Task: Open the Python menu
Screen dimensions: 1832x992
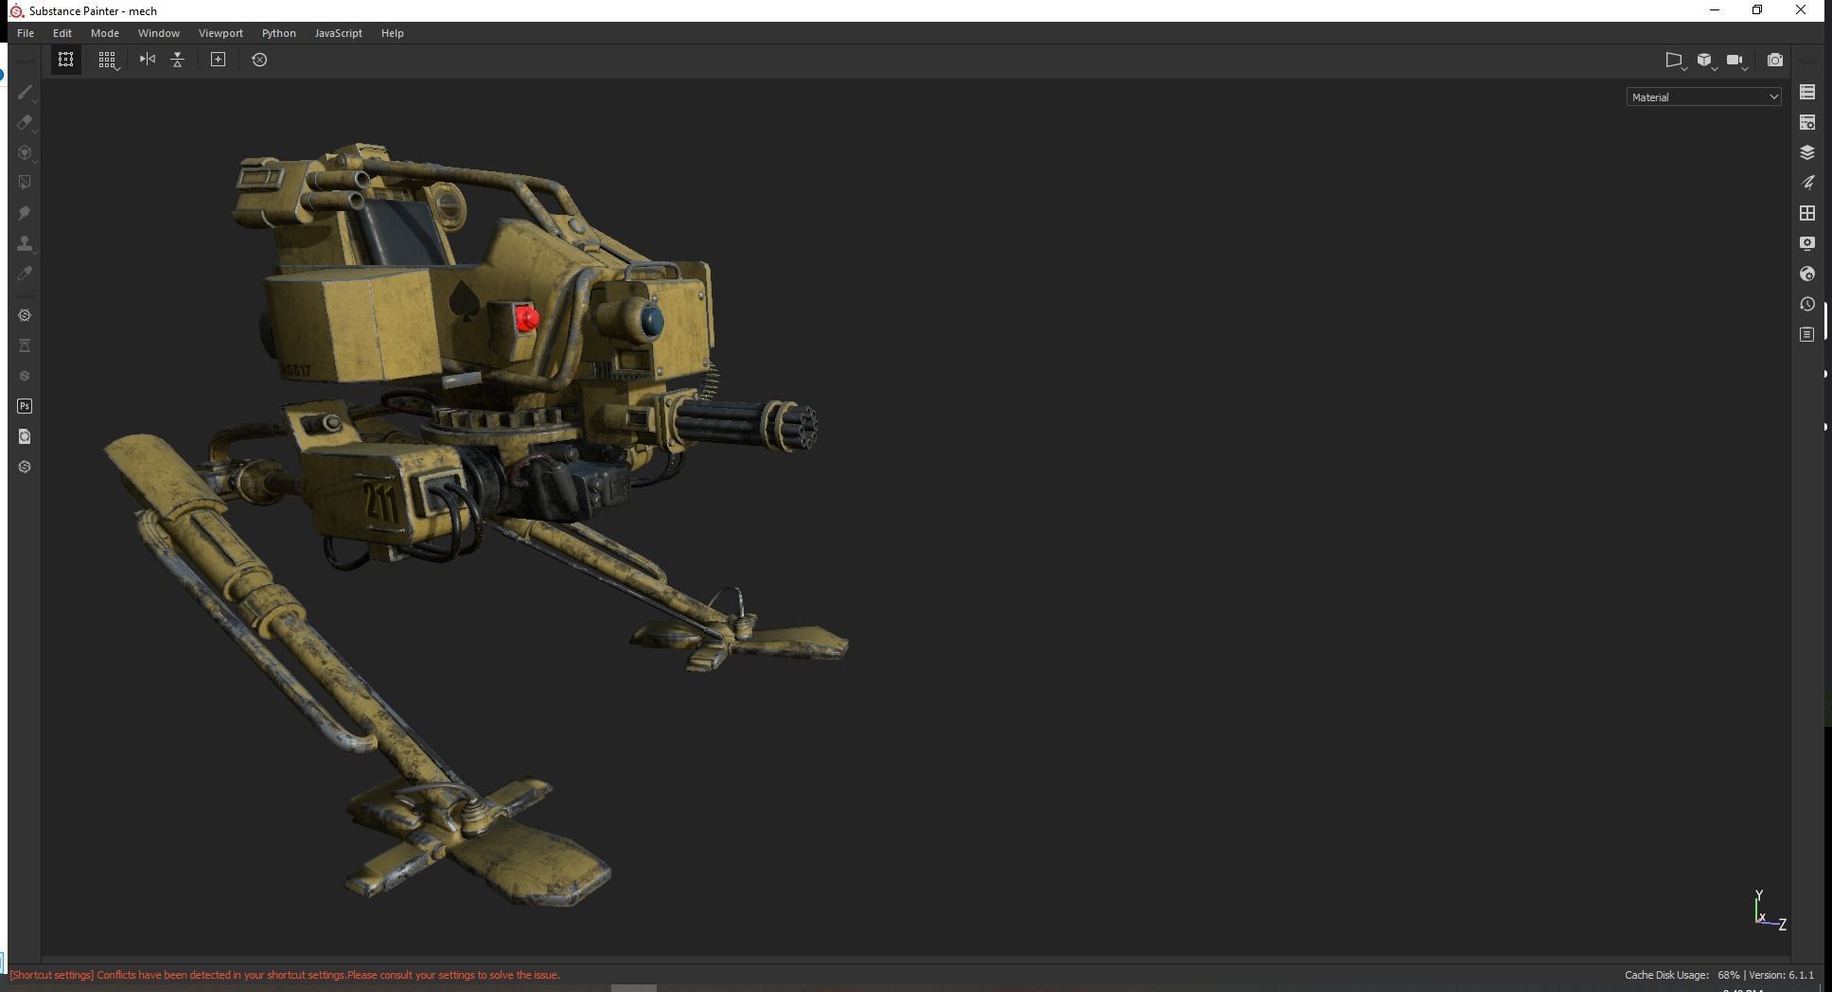Action: click(x=279, y=33)
